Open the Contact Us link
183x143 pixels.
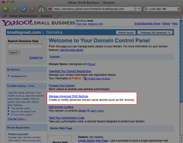click(x=36, y=57)
